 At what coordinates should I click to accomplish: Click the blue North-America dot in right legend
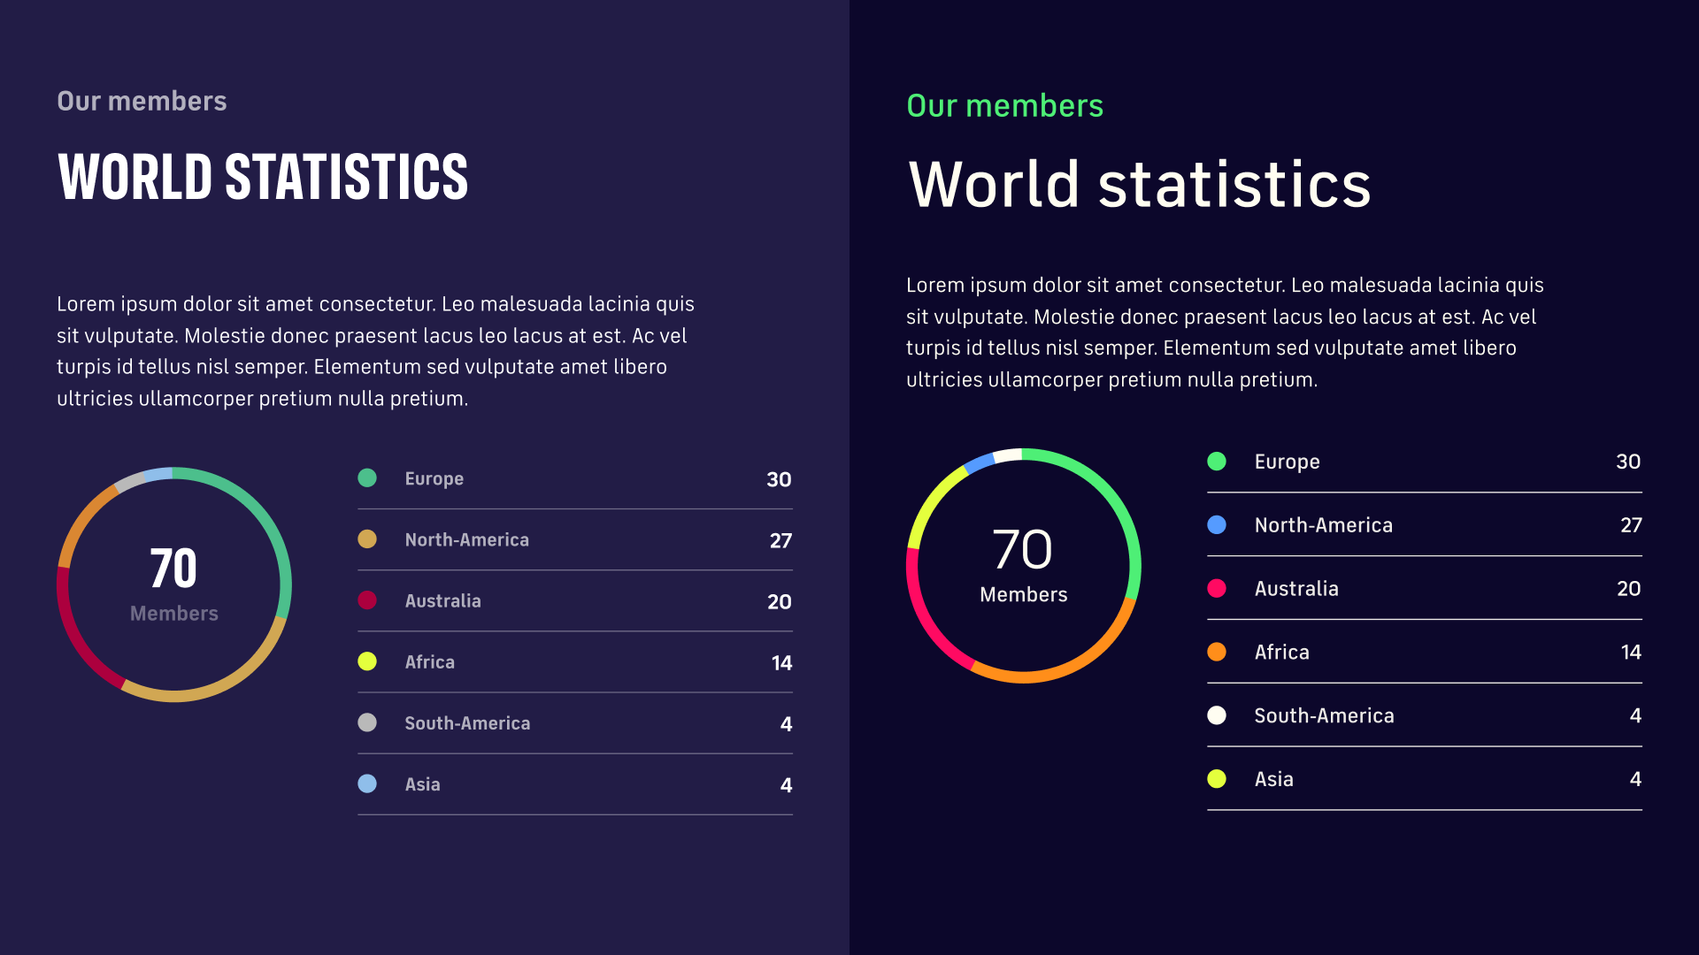pos(1217,525)
